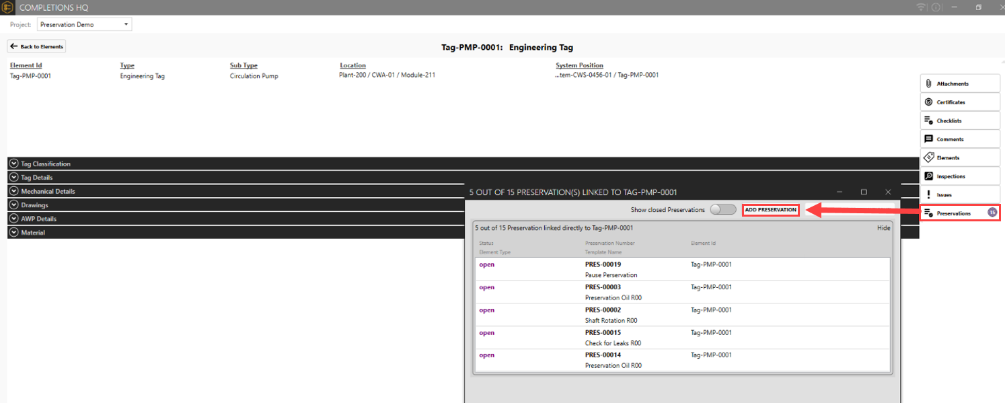Click the search field beside ADD PRESERVATION
Viewport: 1005px width, 403px height.
tap(850, 210)
